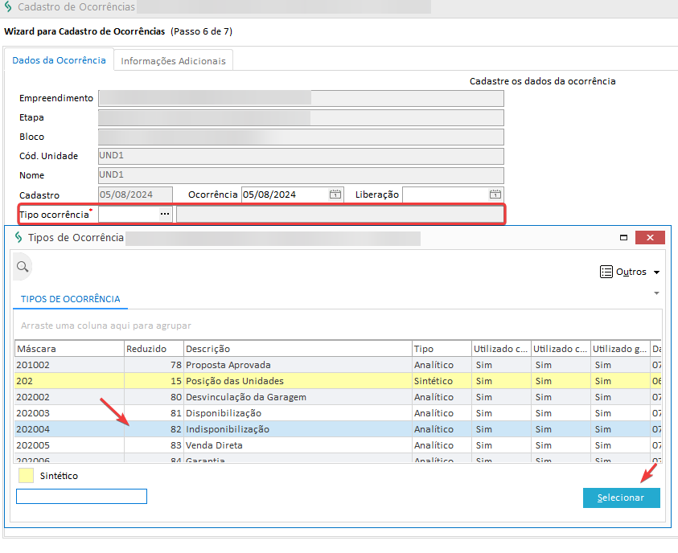Open the TIPOS DE OCORRÊNCIA tab
Screen dimensions: 678x553
pos(70,299)
